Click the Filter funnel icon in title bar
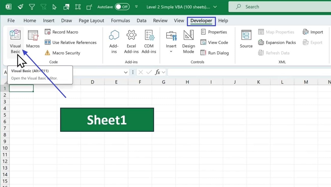The height and width of the screenshot is (187, 331). pyautogui.click(x=32, y=7)
